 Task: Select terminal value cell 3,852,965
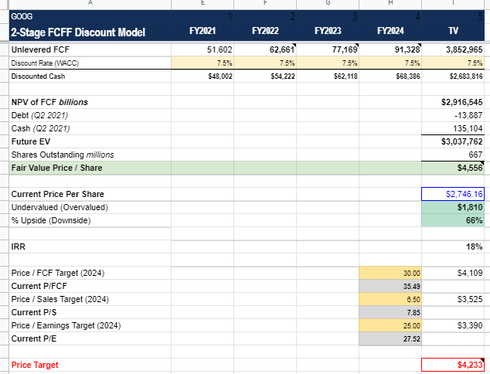456,49
